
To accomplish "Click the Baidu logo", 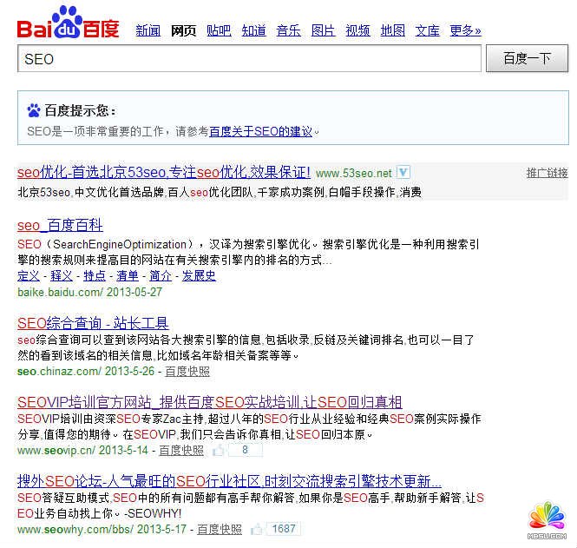I will click(x=69, y=23).
